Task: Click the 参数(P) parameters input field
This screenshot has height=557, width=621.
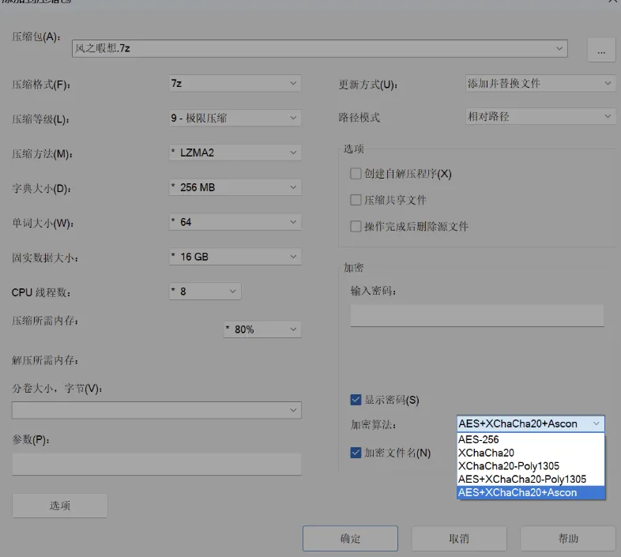Action: 156,465
